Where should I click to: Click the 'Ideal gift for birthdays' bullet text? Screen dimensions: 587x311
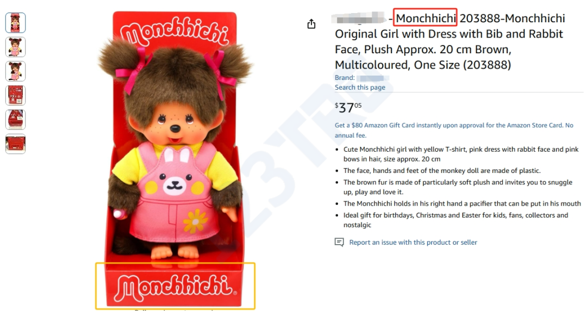tap(455, 220)
